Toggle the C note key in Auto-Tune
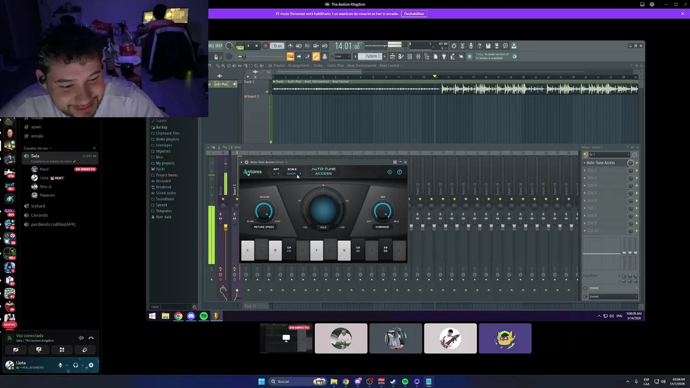 [247, 251]
